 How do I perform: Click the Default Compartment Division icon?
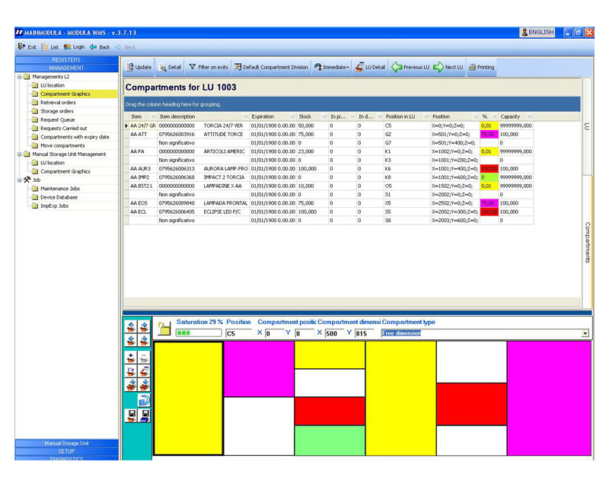[x=238, y=67]
